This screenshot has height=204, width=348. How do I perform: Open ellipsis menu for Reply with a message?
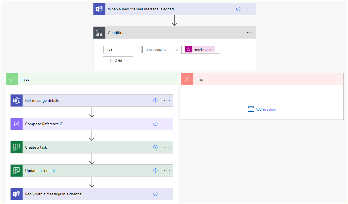[x=167, y=194]
